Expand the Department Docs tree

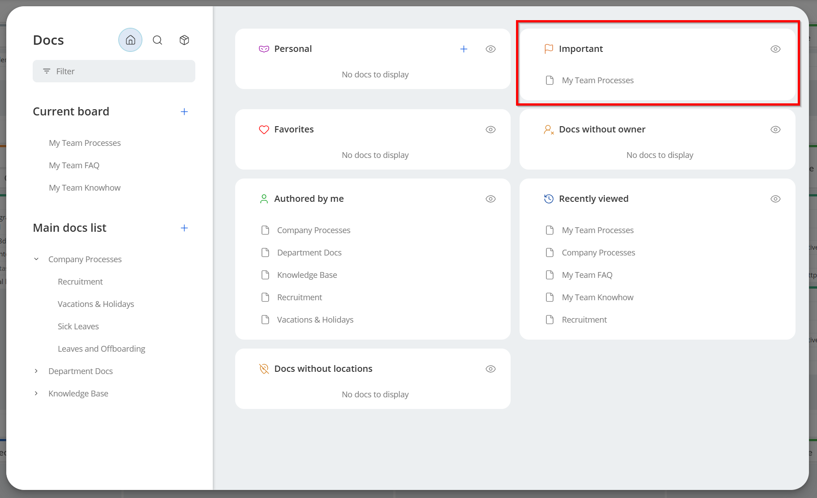coord(36,371)
